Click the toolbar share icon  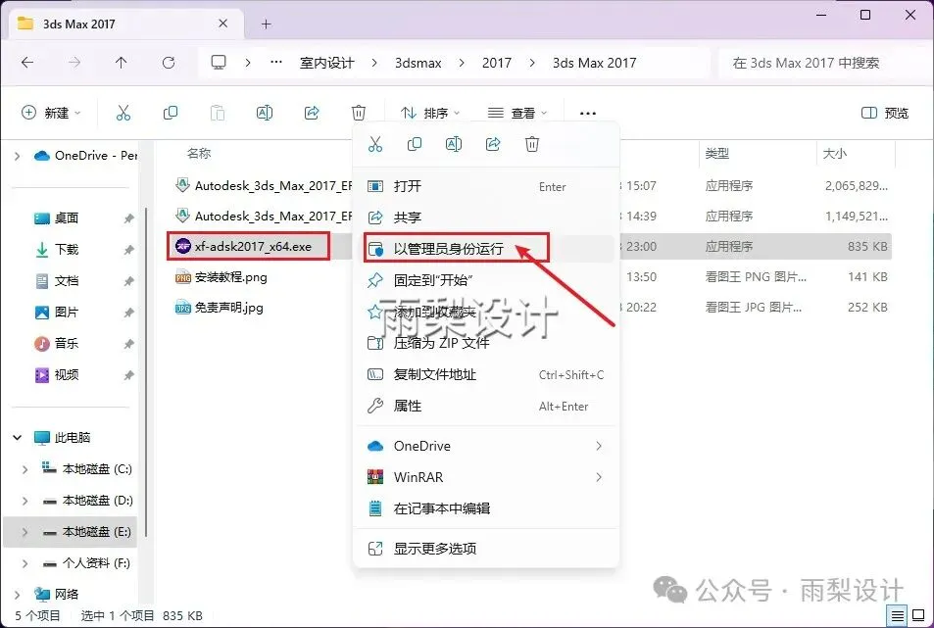312,113
